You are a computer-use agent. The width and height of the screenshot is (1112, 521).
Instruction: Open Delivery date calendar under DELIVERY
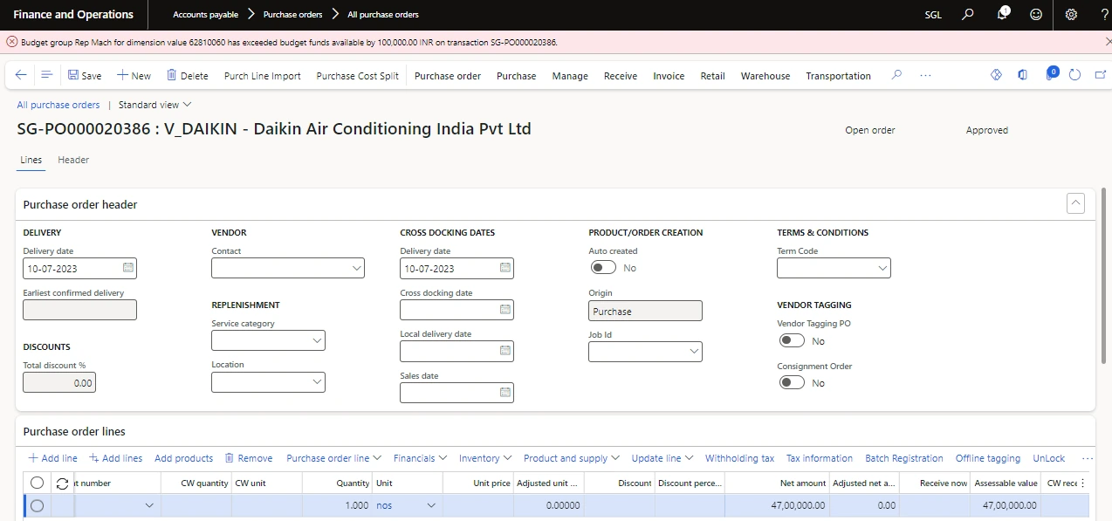pyautogui.click(x=127, y=268)
